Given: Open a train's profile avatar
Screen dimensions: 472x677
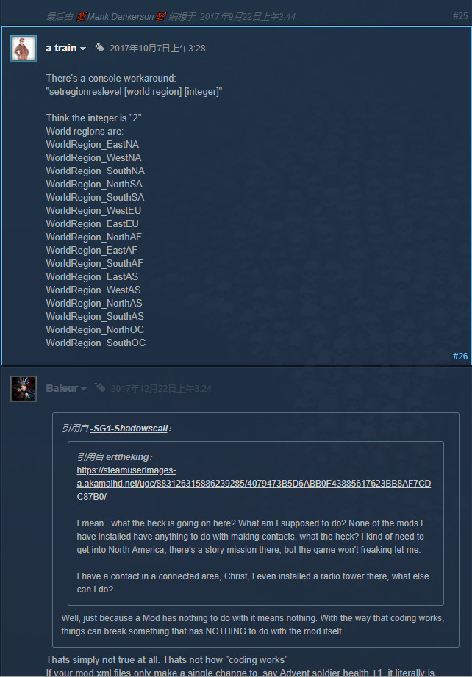Looking at the screenshot, I should click(x=24, y=49).
